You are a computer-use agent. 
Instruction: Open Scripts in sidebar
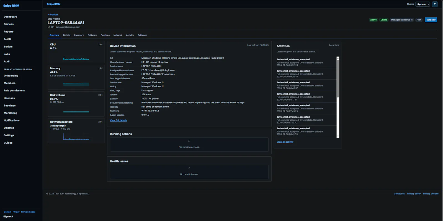(x=8, y=47)
